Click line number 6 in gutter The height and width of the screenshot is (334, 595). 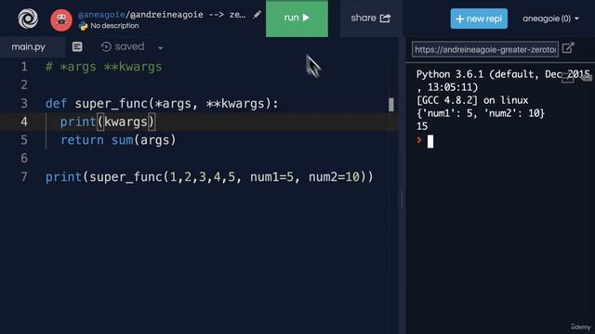pos(24,159)
